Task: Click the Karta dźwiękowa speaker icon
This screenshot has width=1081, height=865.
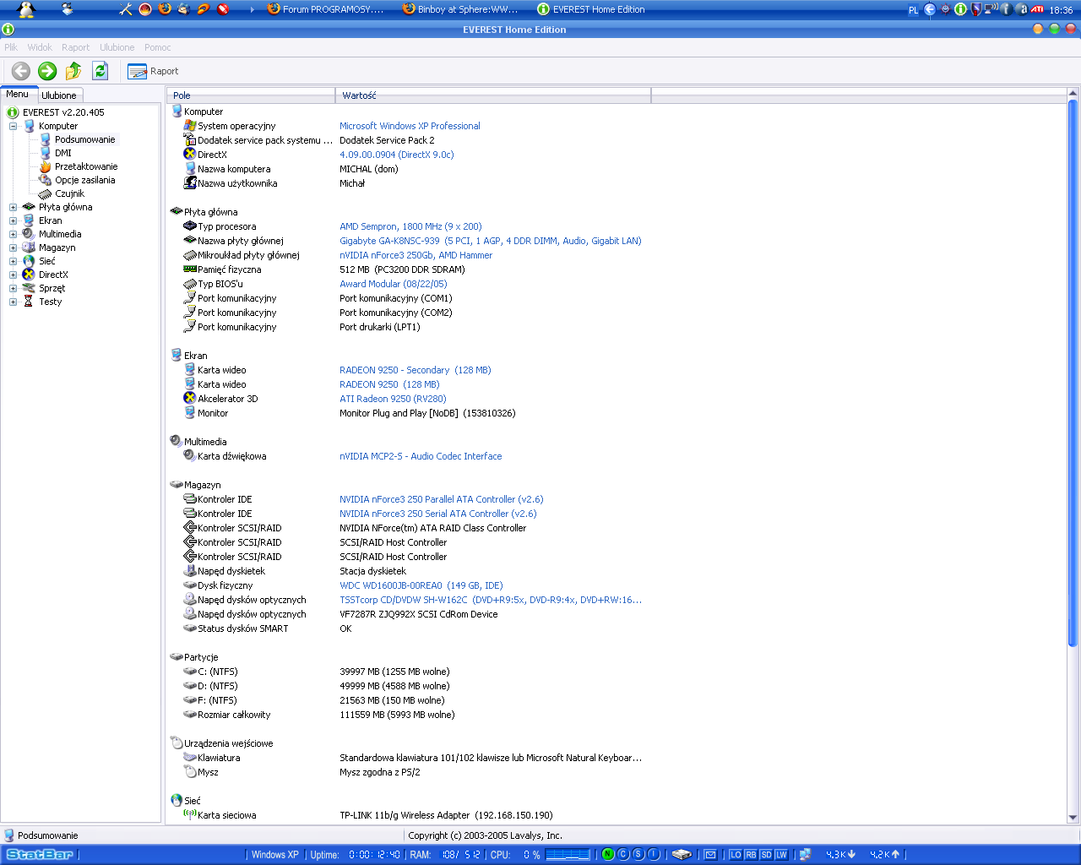Action: click(190, 456)
